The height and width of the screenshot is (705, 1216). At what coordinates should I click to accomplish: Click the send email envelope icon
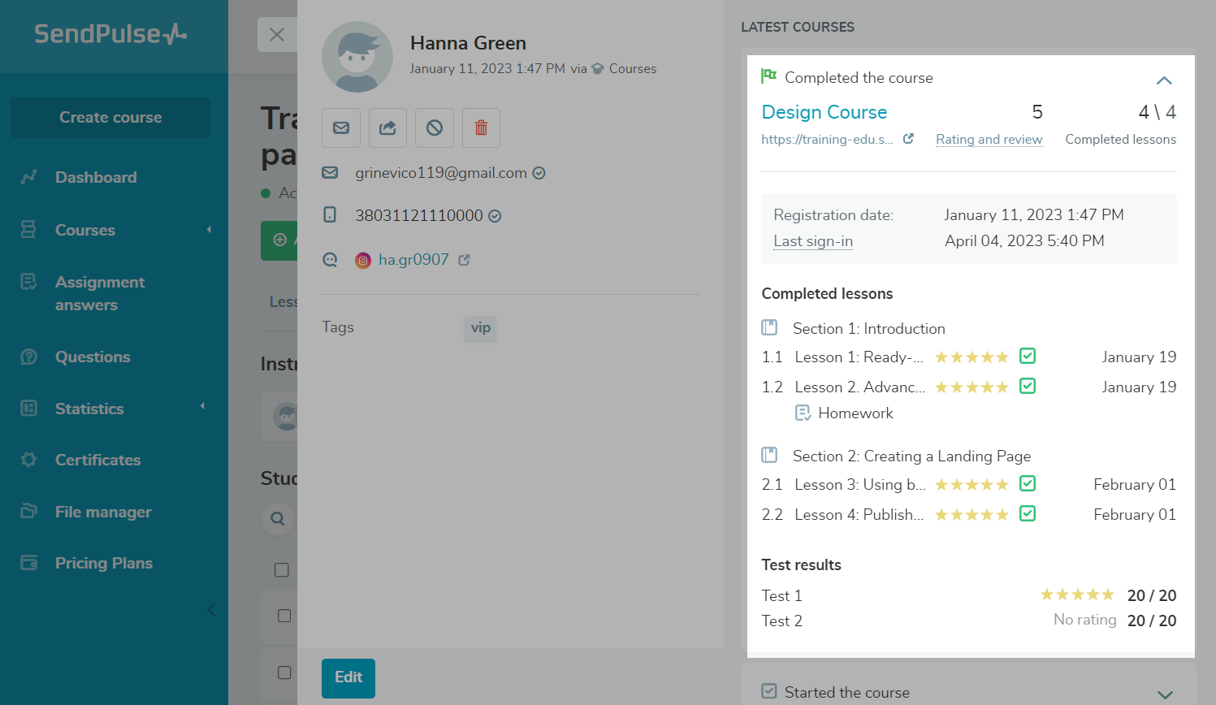click(341, 128)
